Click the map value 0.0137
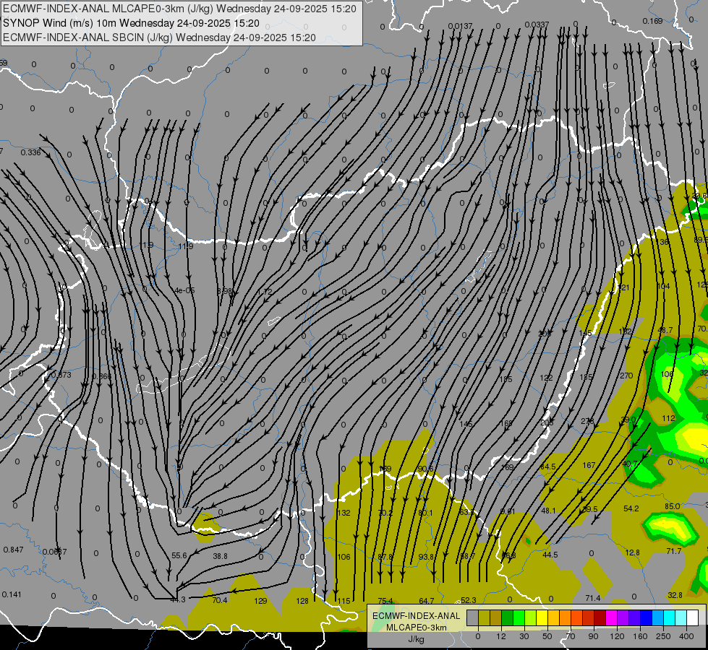 [x=460, y=26]
